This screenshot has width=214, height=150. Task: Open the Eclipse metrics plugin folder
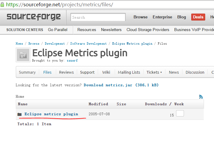51,114
